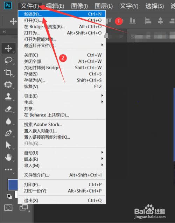Expand 导入(M) submenu
The height and width of the screenshot is (223, 175).
[x=62, y=165]
